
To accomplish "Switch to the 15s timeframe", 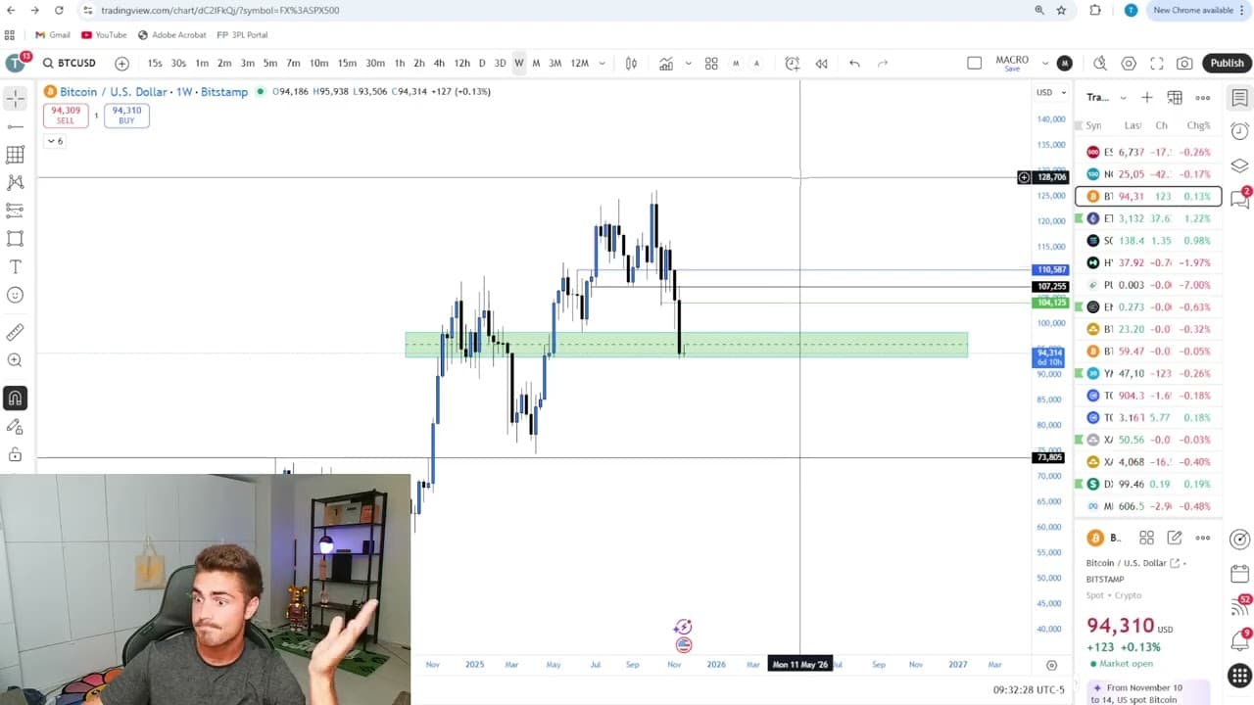I will click(x=155, y=64).
